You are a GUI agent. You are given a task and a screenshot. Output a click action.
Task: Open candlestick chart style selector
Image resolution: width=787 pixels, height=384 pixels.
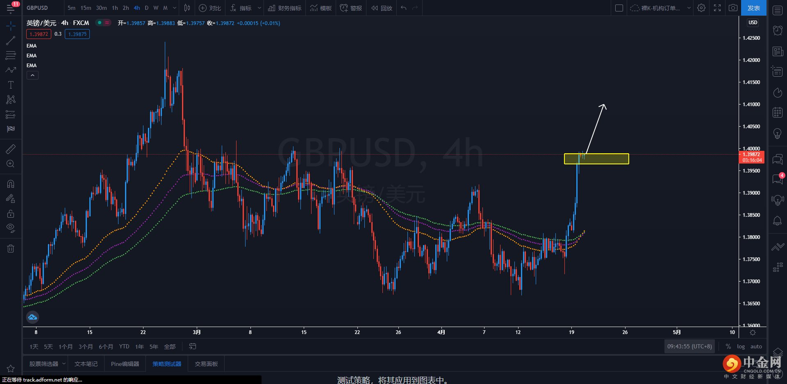tap(187, 8)
